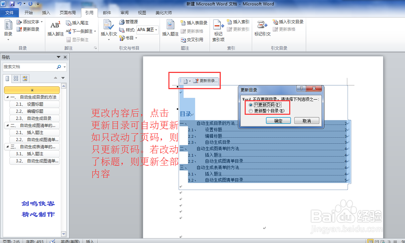The image size is (405, 243).
Task: Open the footnote group dialog launcher
Action: 95,48
